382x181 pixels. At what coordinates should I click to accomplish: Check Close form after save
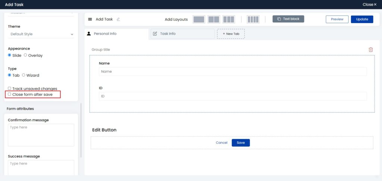pos(10,94)
